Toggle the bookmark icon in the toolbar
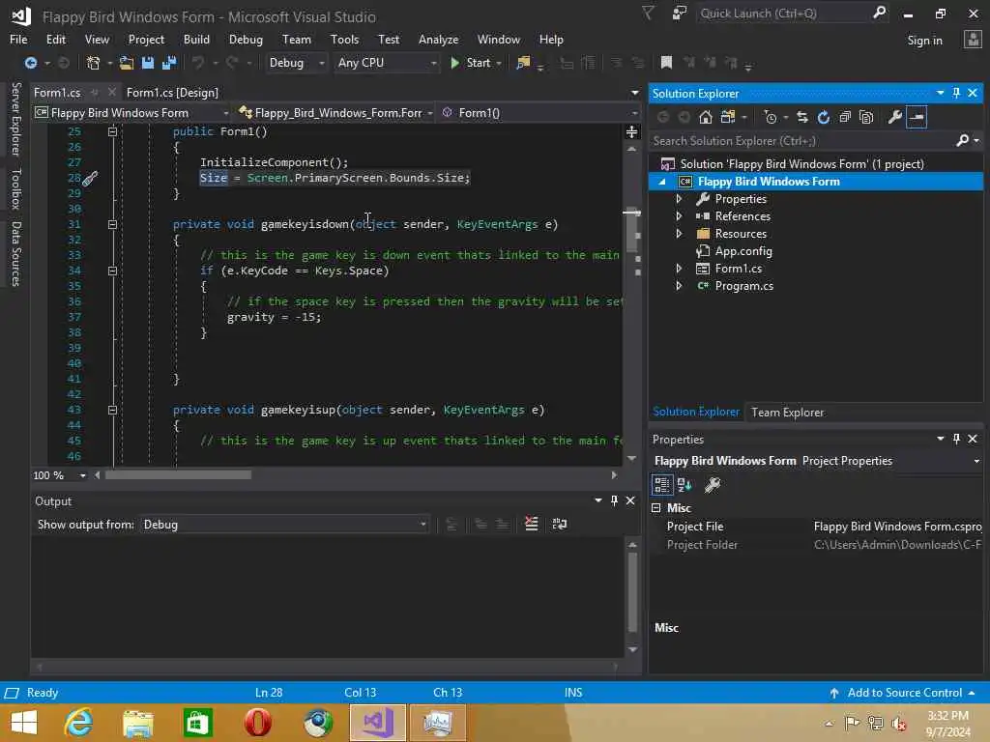990x742 pixels. 666,63
